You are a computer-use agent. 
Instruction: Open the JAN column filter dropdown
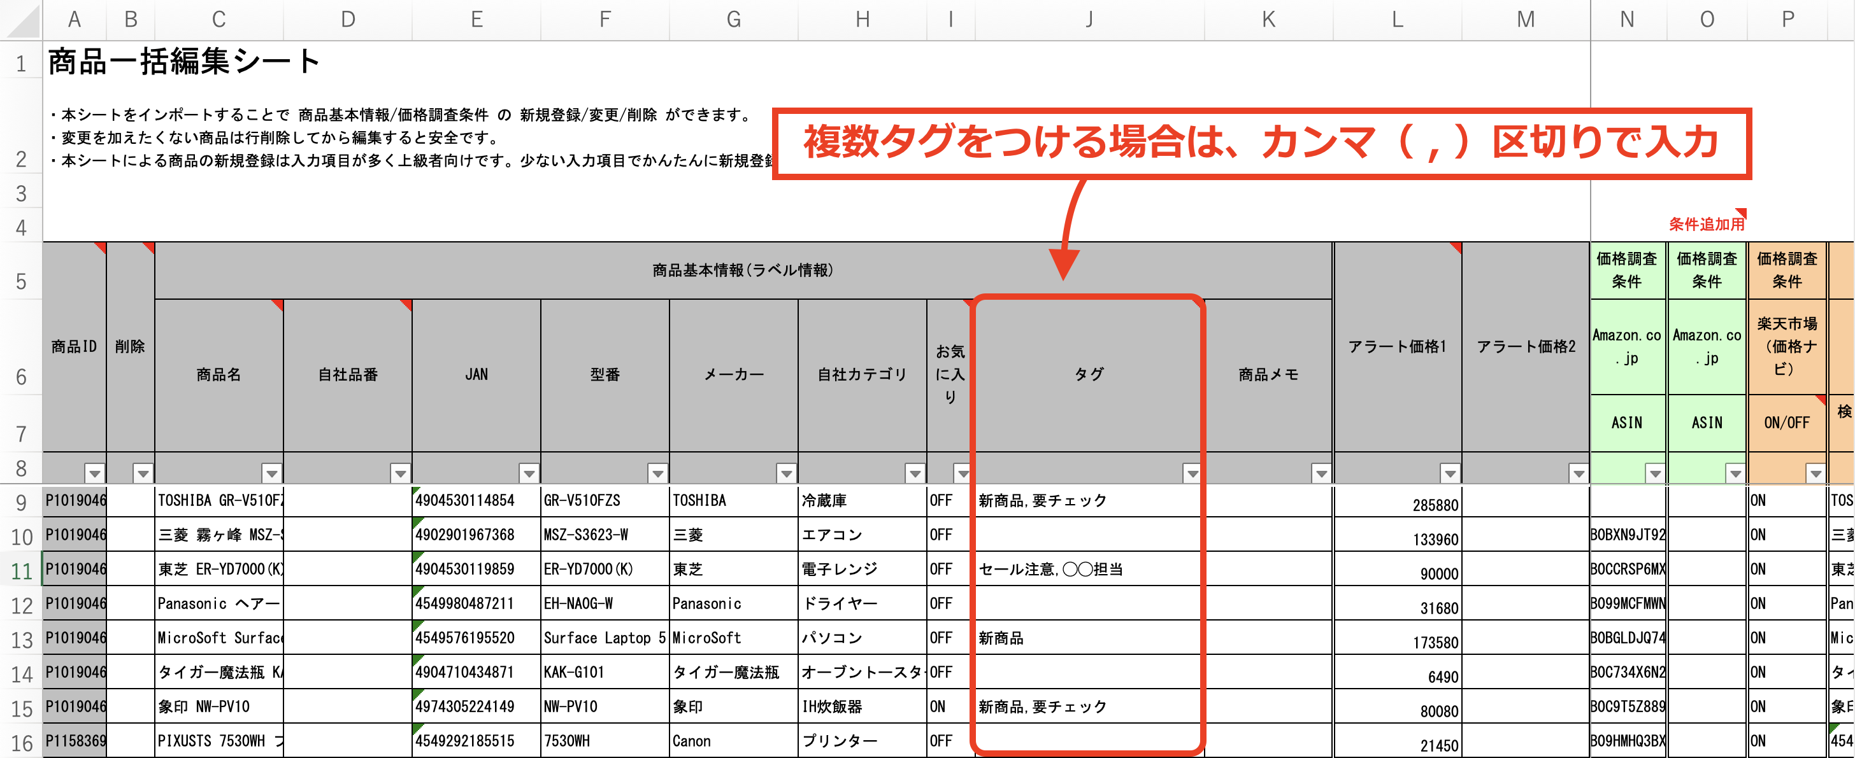[x=529, y=474]
